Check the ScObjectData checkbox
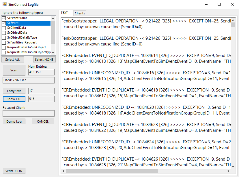The width and height of the screenshot is (239, 177). [4, 33]
